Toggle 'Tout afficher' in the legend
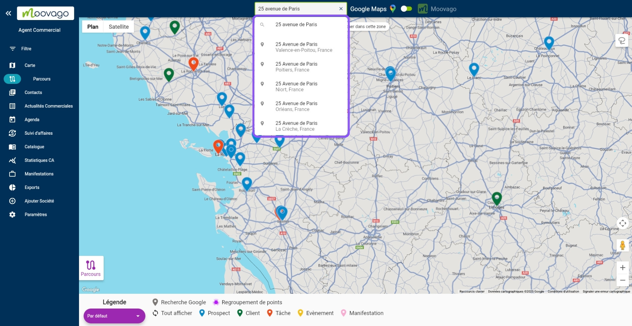Image resolution: width=632 pixels, height=326 pixels. [x=172, y=313]
